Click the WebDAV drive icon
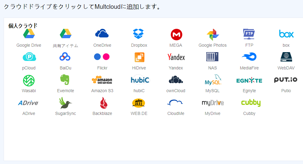 [x=286, y=57]
